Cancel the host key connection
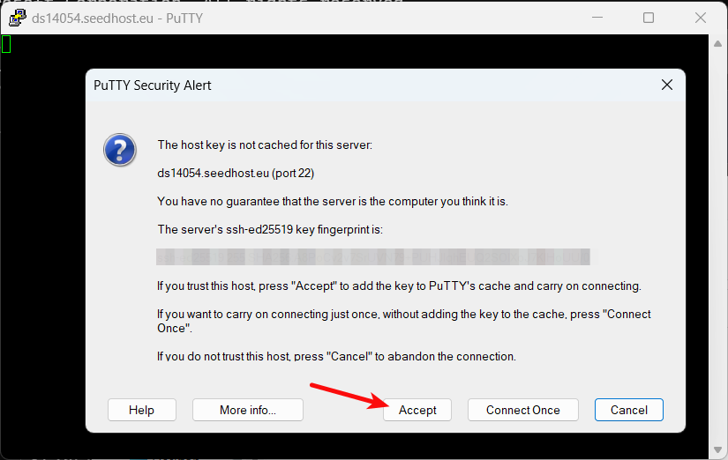The height and width of the screenshot is (460, 728). point(628,410)
